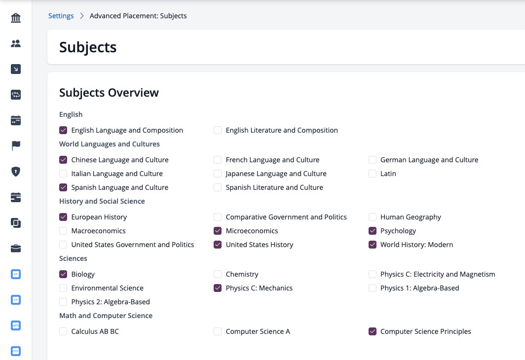Open the calendar icon in sidebar

point(16,120)
